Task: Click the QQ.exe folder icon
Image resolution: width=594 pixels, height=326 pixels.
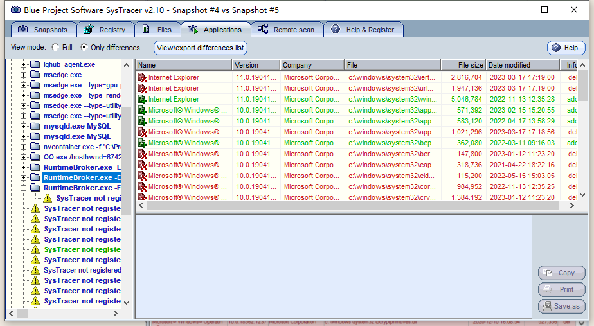Action: pyautogui.click(x=35, y=156)
